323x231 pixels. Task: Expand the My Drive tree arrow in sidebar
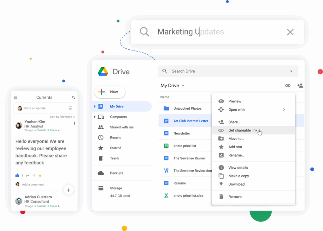tap(95, 107)
